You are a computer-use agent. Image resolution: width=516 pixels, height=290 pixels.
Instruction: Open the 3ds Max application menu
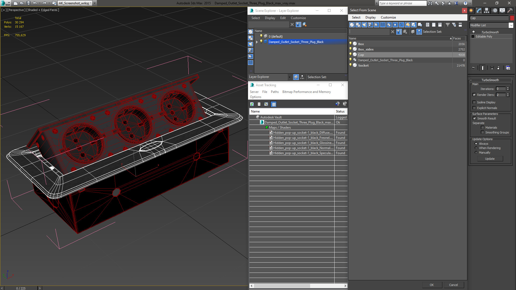click(x=5, y=3)
